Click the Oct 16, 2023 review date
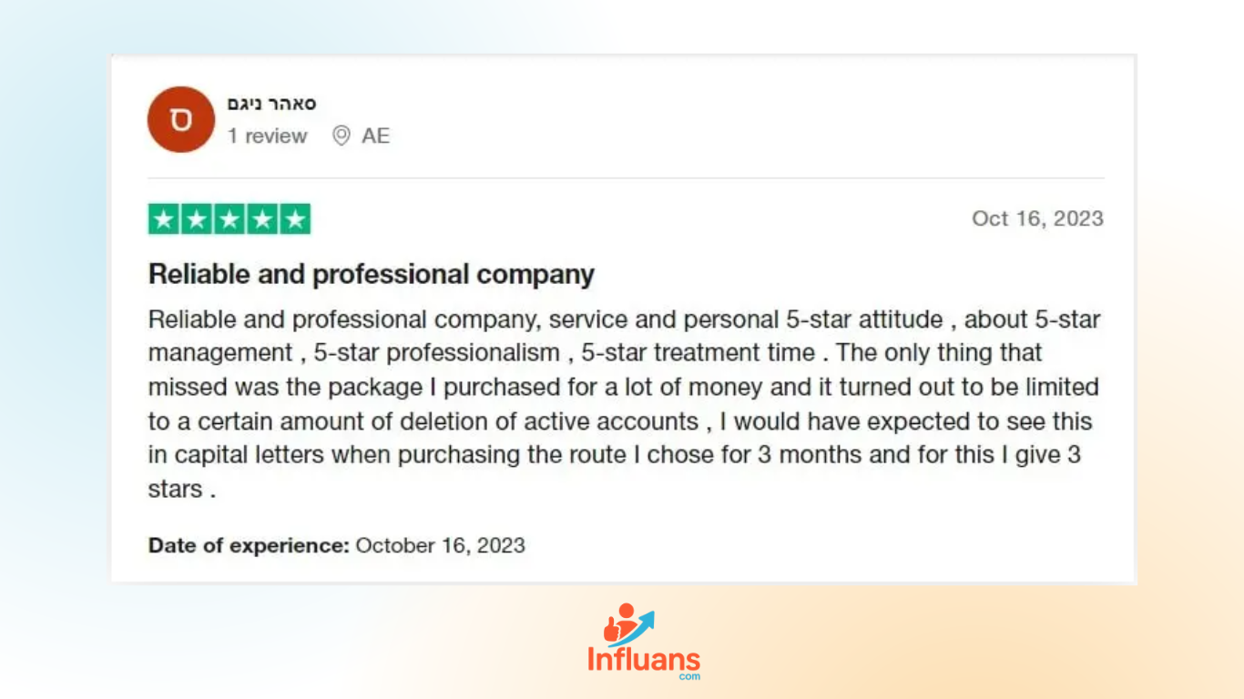The image size is (1244, 699). tap(1037, 218)
